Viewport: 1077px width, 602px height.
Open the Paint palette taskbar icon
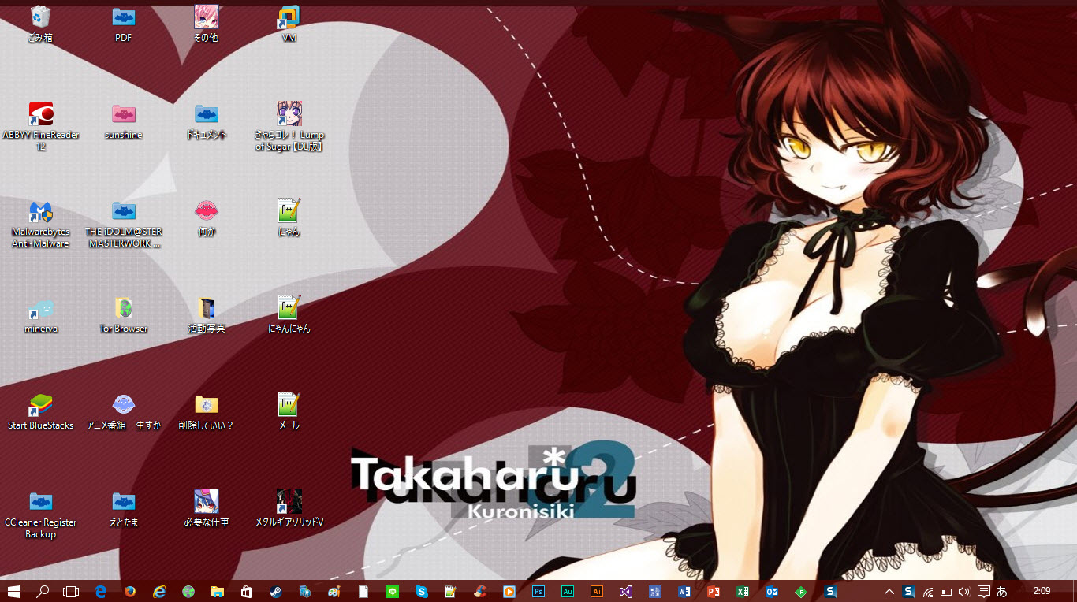pyautogui.click(x=334, y=591)
